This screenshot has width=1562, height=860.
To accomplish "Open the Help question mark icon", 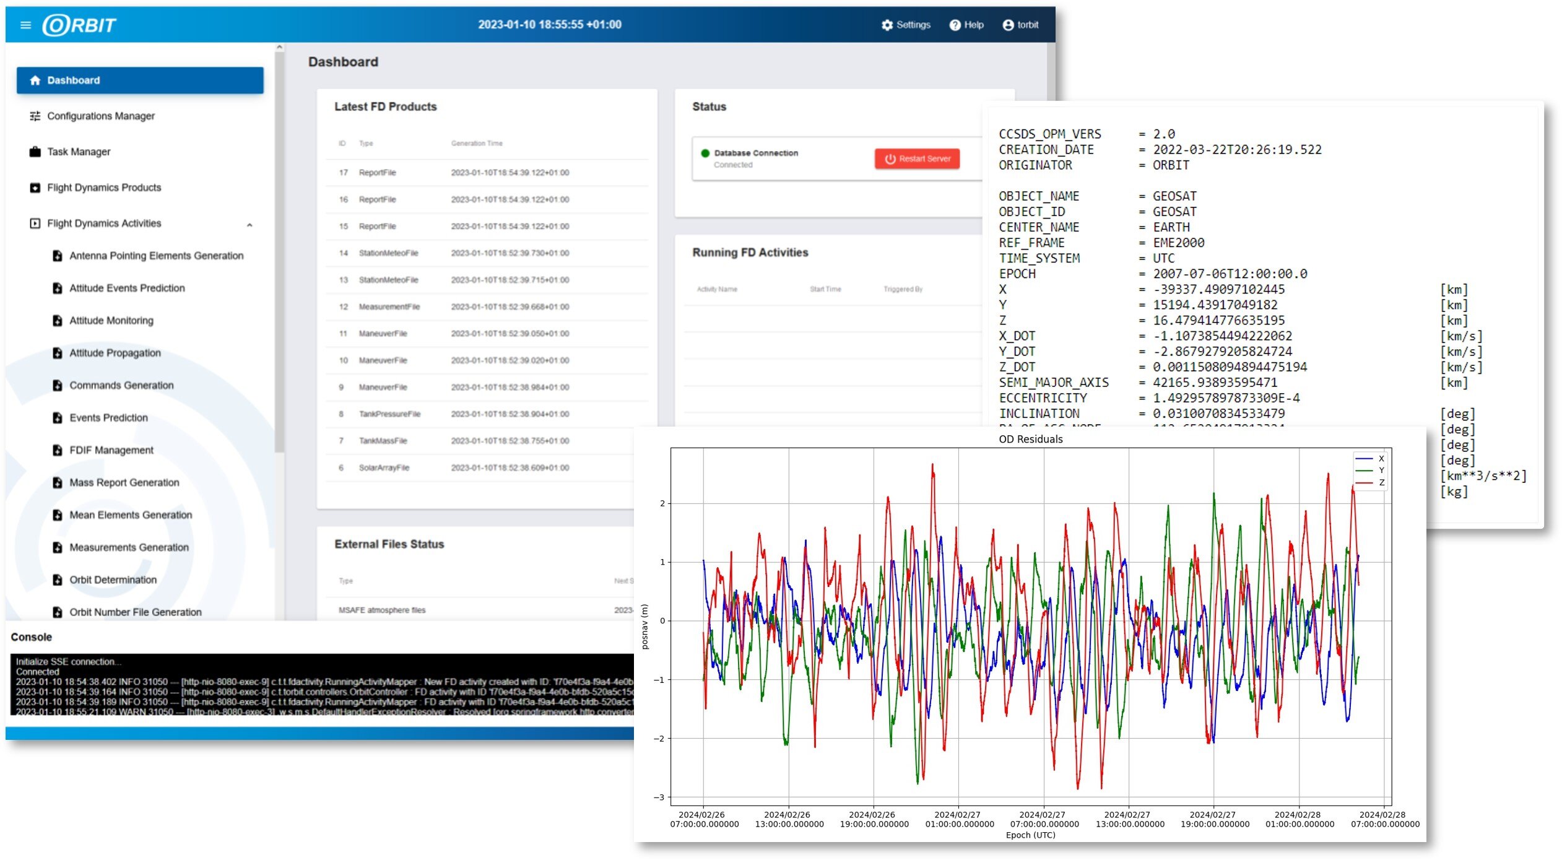I will click(x=955, y=25).
